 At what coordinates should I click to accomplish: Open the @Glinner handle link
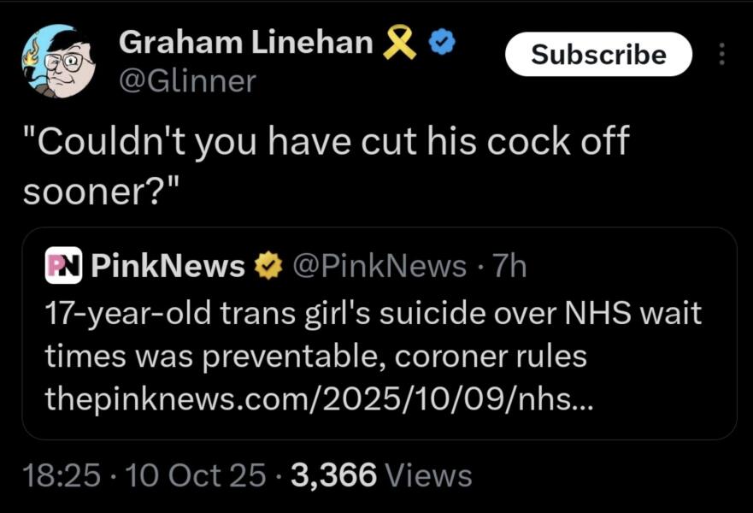coord(187,80)
